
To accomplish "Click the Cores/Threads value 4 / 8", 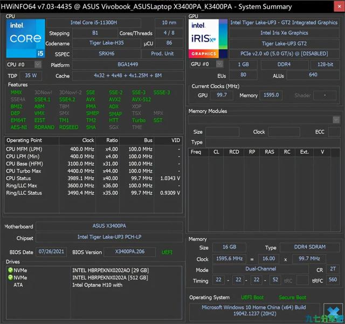I will 169,33.
